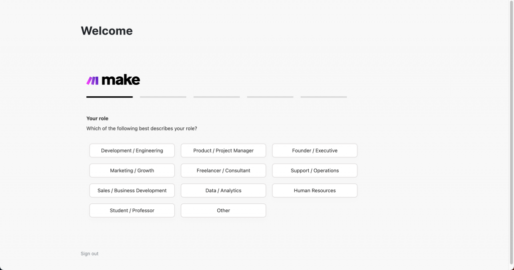Click the second progress step bar
The width and height of the screenshot is (514, 270).
[x=163, y=97]
